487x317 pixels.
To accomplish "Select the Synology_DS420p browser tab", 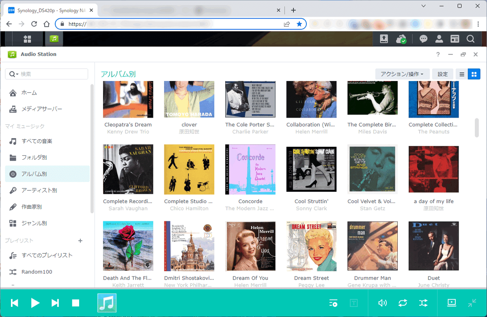I will pyautogui.click(x=49, y=10).
